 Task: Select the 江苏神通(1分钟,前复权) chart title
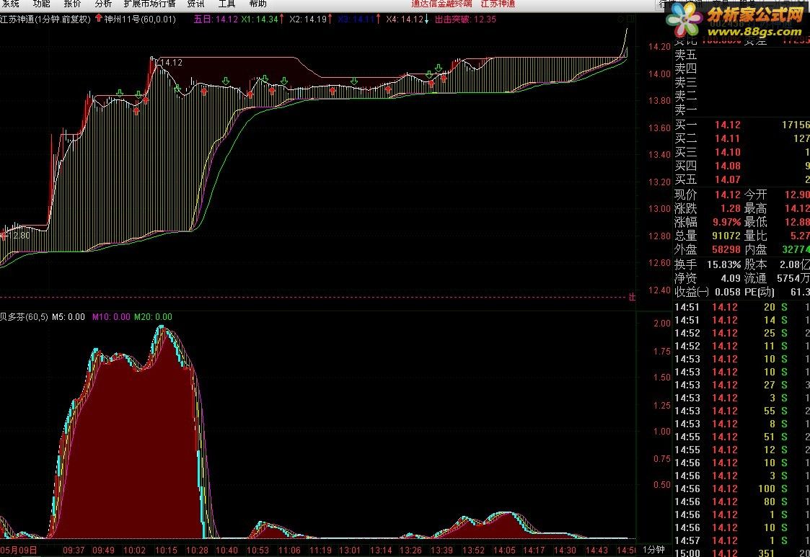point(45,19)
